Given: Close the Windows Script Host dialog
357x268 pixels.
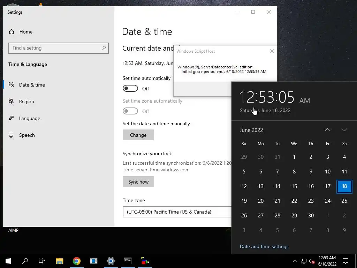Looking at the screenshot, I should tap(272, 51).
